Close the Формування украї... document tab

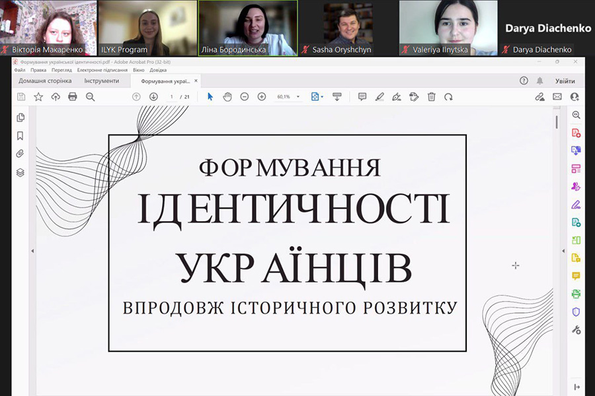(196, 81)
